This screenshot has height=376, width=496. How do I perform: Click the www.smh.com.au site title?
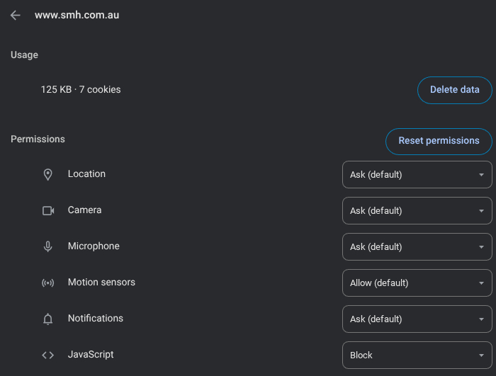[77, 15]
